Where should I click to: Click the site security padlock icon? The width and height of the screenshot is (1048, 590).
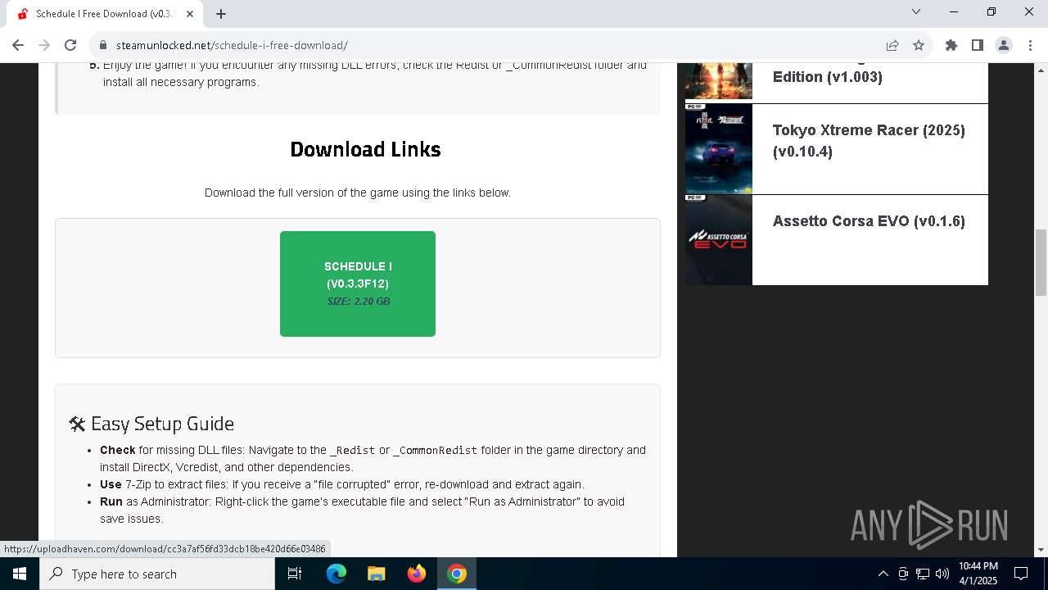point(103,45)
